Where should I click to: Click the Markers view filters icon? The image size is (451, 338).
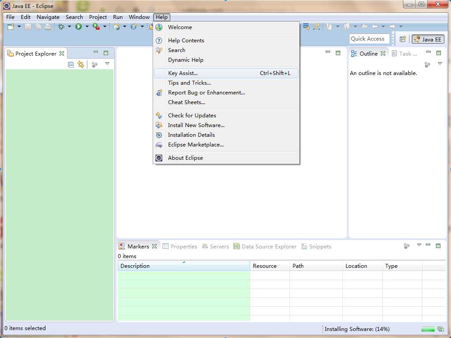406,246
